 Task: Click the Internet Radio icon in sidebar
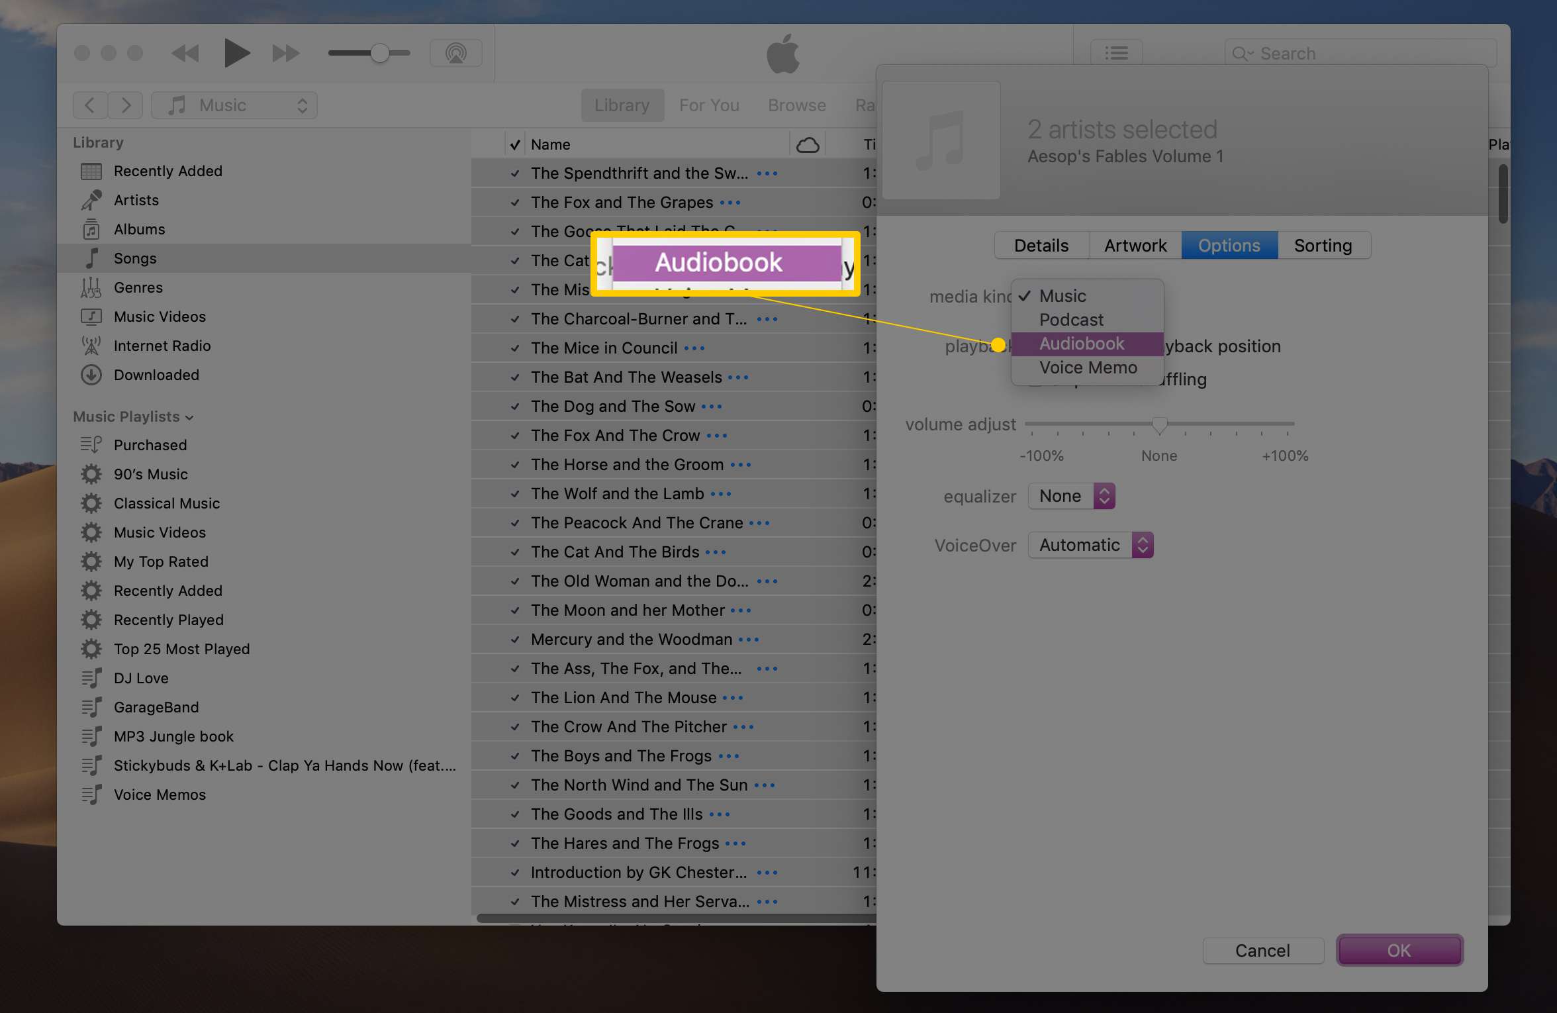pyautogui.click(x=93, y=345)
